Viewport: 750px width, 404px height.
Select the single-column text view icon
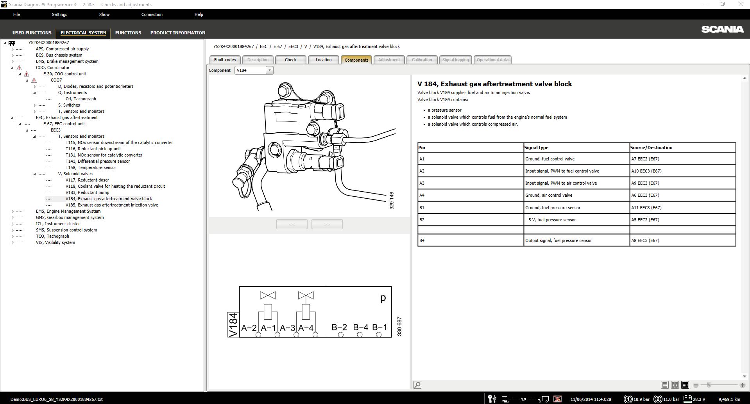(x=664, y=385)
